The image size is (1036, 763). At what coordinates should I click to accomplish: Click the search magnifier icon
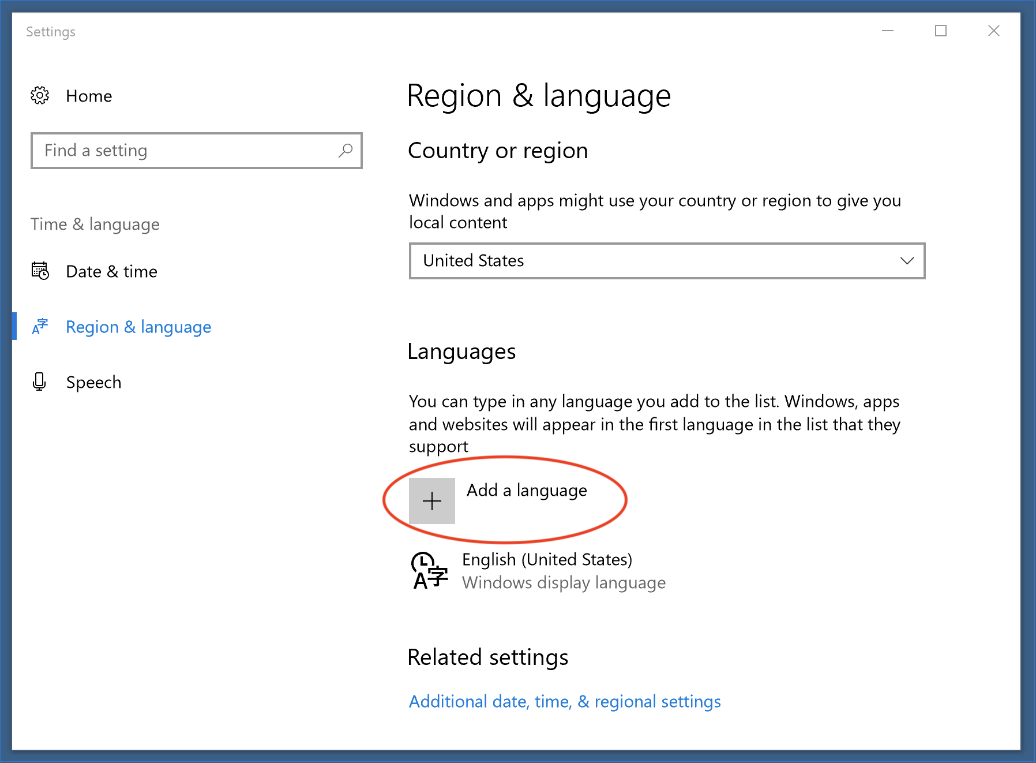tap(346, 151)
